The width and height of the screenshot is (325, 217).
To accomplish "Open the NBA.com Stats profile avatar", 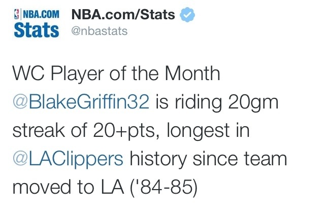I will pyautogui.click(x=37, y=23).
